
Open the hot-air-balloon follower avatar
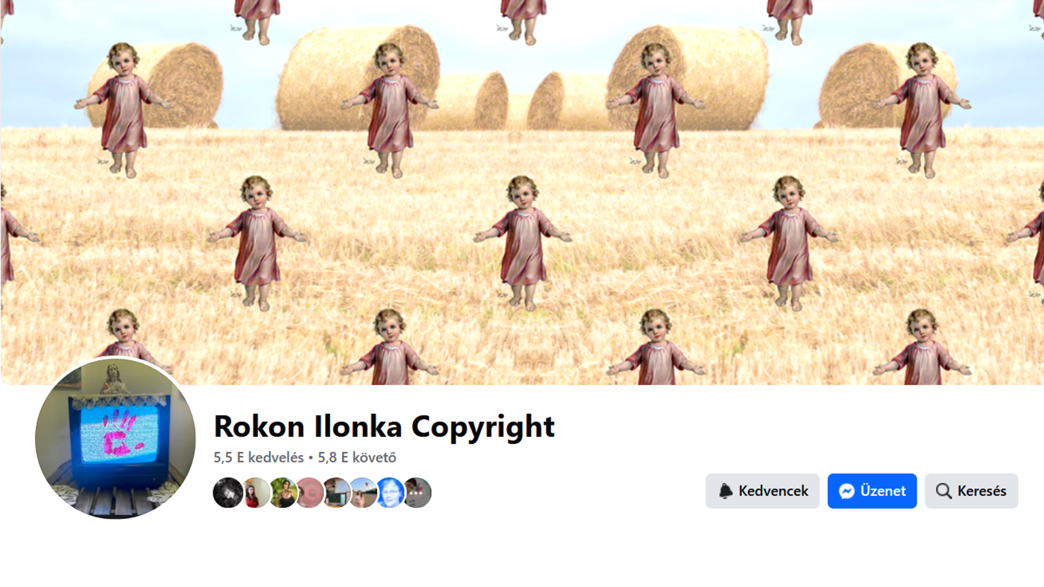coord(363,492)
